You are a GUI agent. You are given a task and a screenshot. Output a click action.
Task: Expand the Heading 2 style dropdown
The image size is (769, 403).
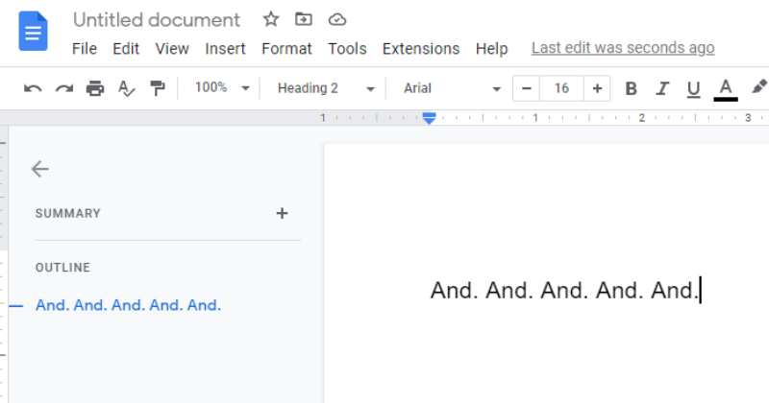326,88
